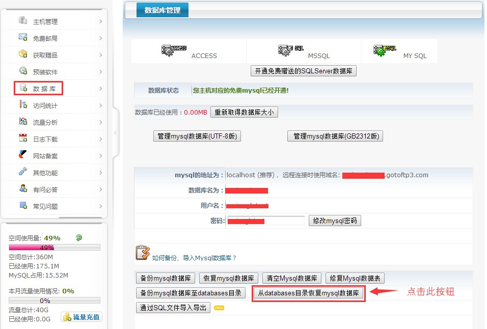This screenshot has width=487, height=329.
Task: Click the 网站备案 sidebar icon
Action: [x=23, y=155]
